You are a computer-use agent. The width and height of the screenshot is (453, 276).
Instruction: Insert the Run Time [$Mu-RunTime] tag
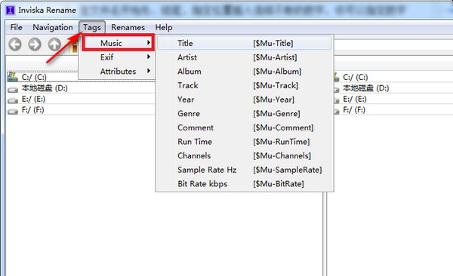tap(245, 142)
